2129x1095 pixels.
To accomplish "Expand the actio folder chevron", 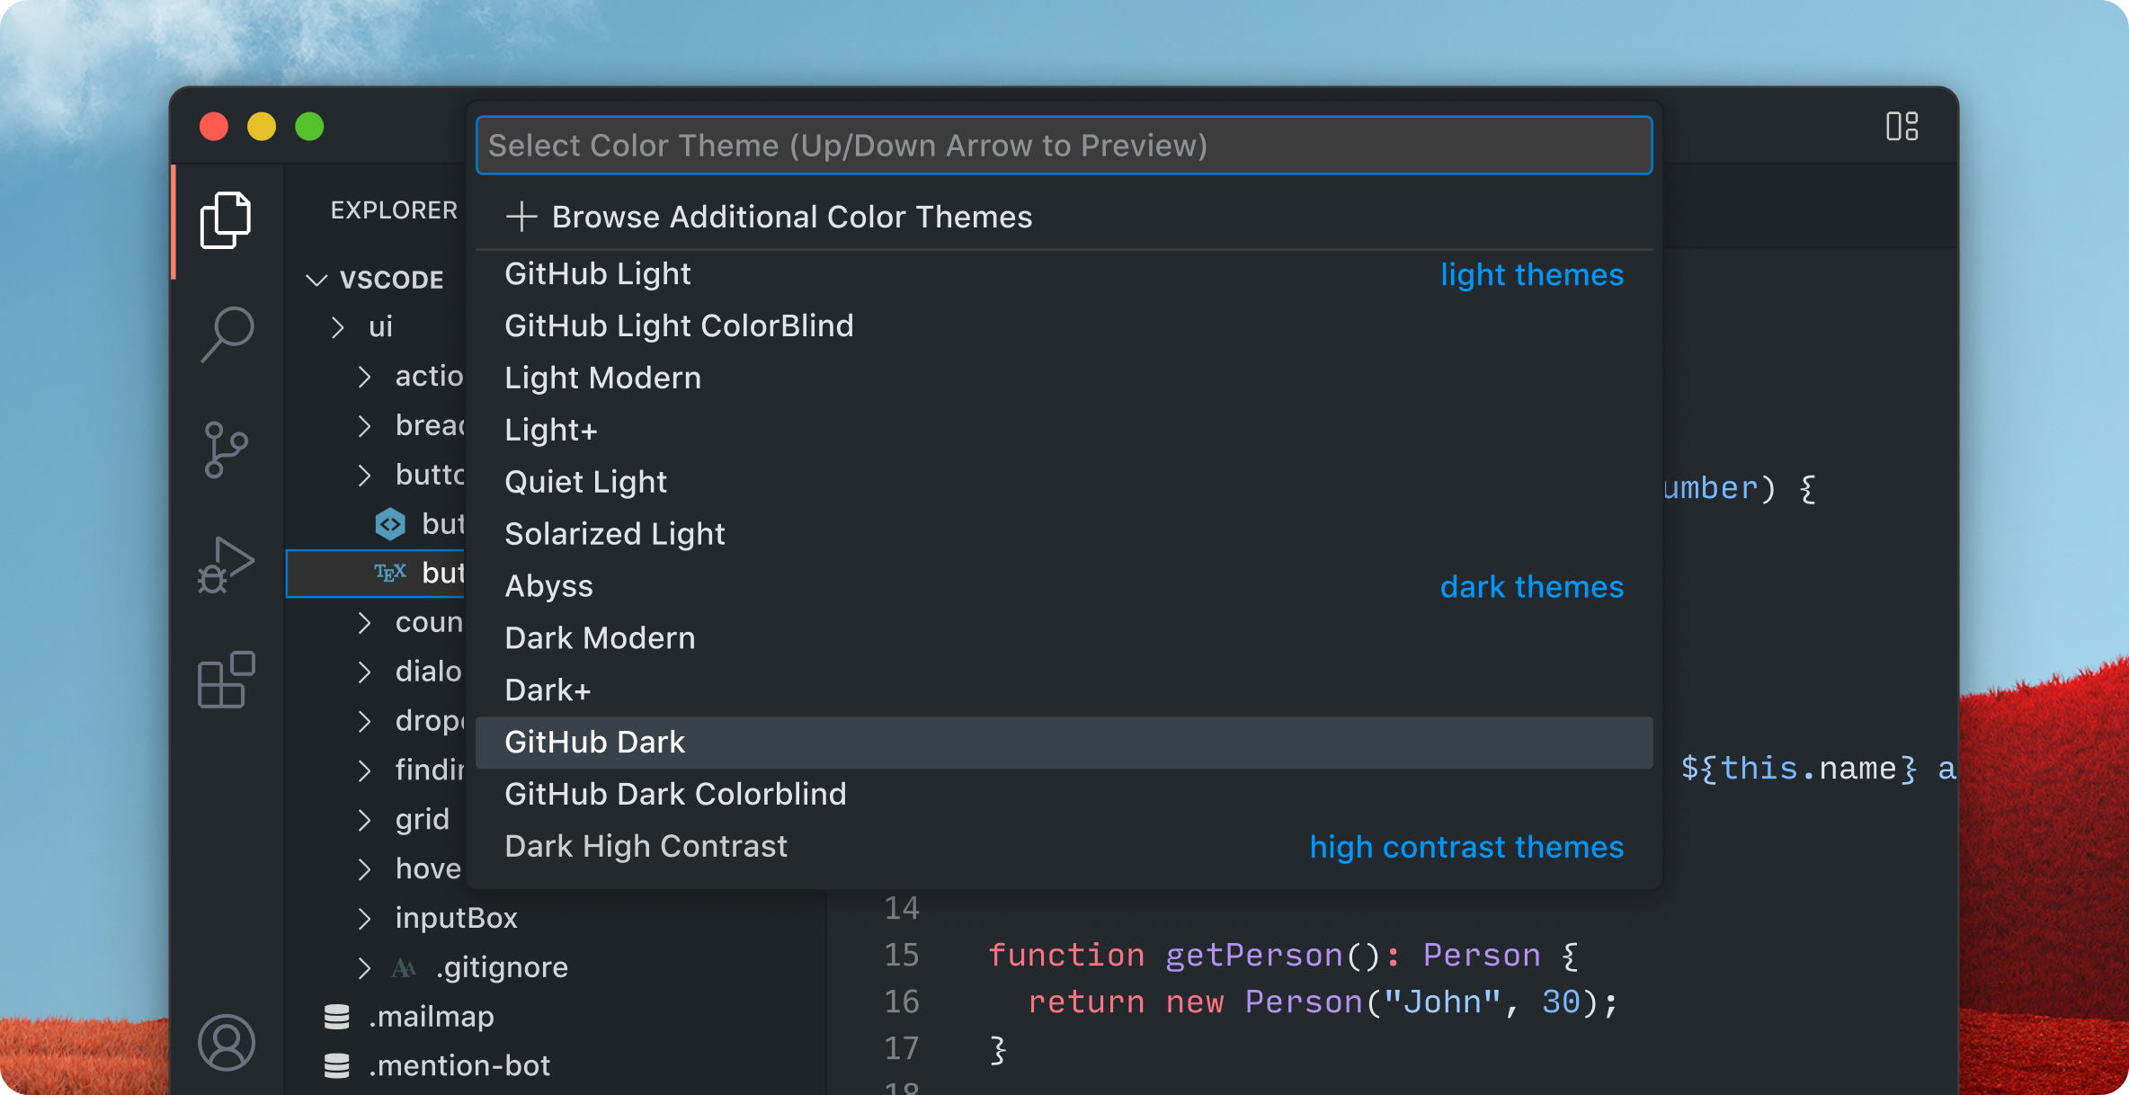I will click(x=364, y=377).
